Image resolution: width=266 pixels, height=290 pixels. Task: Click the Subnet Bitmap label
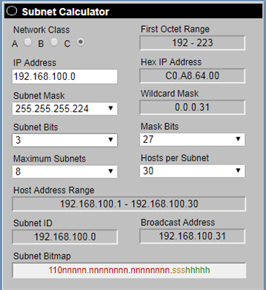click(42, 256)
